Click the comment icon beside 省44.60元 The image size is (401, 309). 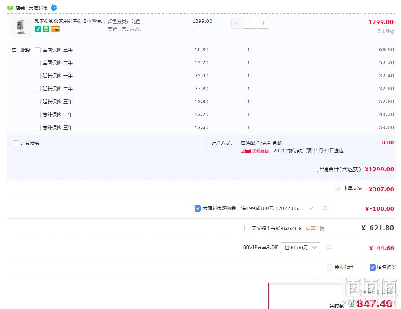329,247
